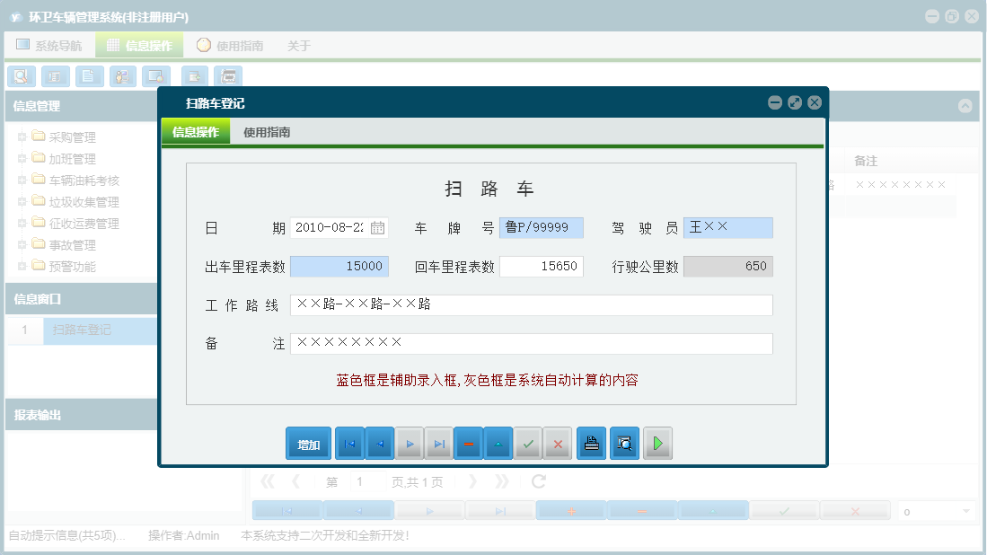Click the 增加 (Add) button in the dialog

pos(308,443)
